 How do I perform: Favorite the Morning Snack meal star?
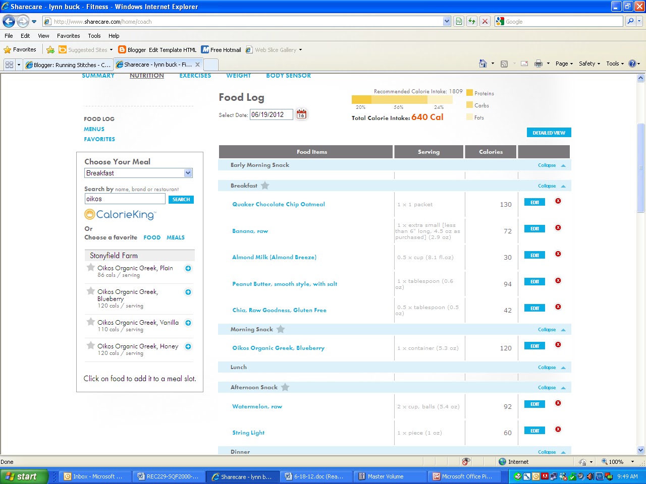pos(281,329)
